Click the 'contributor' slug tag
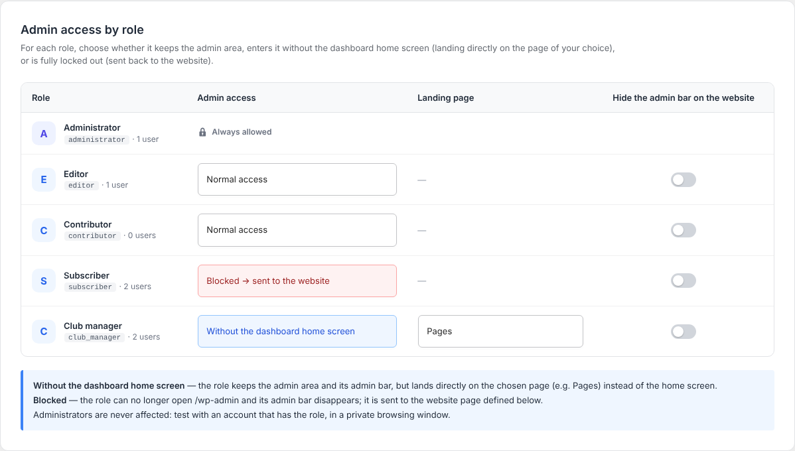Image resolution: width=795 pixels, height=451 pixels. pyautogui.click(x=92, y=235)
